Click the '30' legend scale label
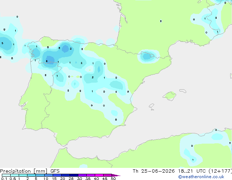This screenshot has height=180, width=232. 79,179
